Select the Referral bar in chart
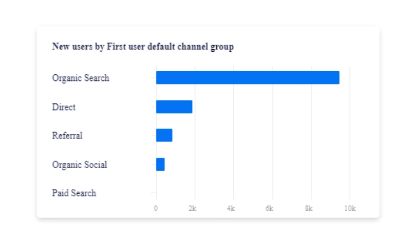 pos(164,135)
